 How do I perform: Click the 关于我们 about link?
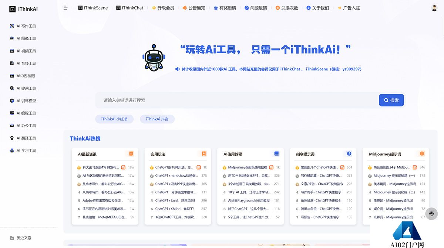(x=317, y=8)
